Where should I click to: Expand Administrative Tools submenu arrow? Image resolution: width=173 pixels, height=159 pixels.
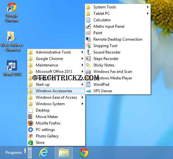coord(82,52)
